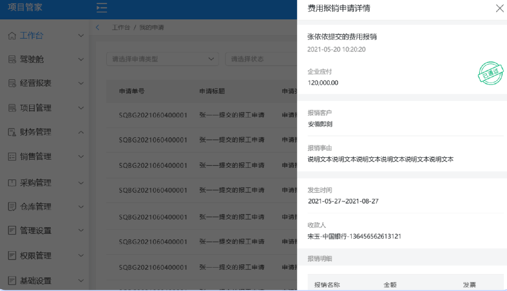The image size is (507, 291).
Task: Close the 费用报销申请详情 panel
Action: click(500, 8)
